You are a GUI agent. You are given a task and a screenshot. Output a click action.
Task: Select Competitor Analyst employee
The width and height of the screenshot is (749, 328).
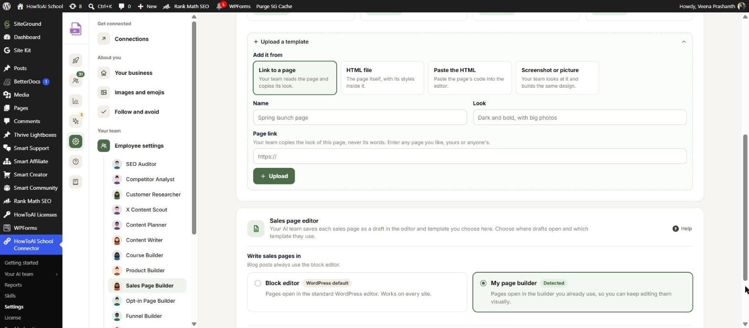147,180
